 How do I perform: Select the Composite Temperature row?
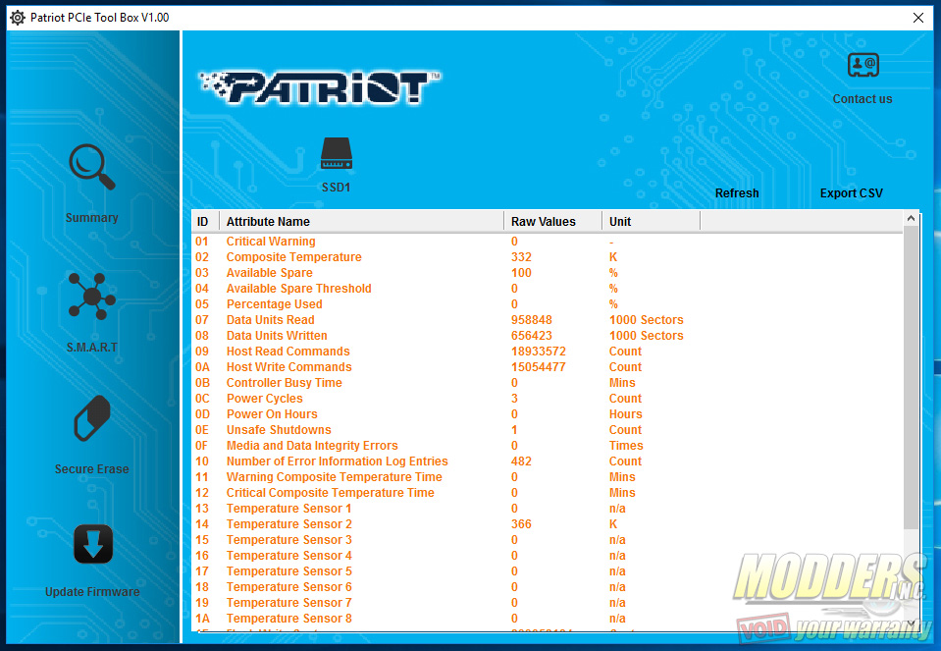[x=294, y=257]
